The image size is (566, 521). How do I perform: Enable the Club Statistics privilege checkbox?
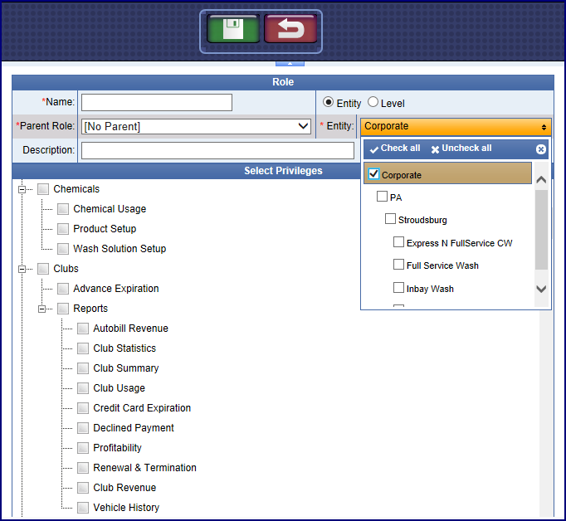click(x=83, y=348)
